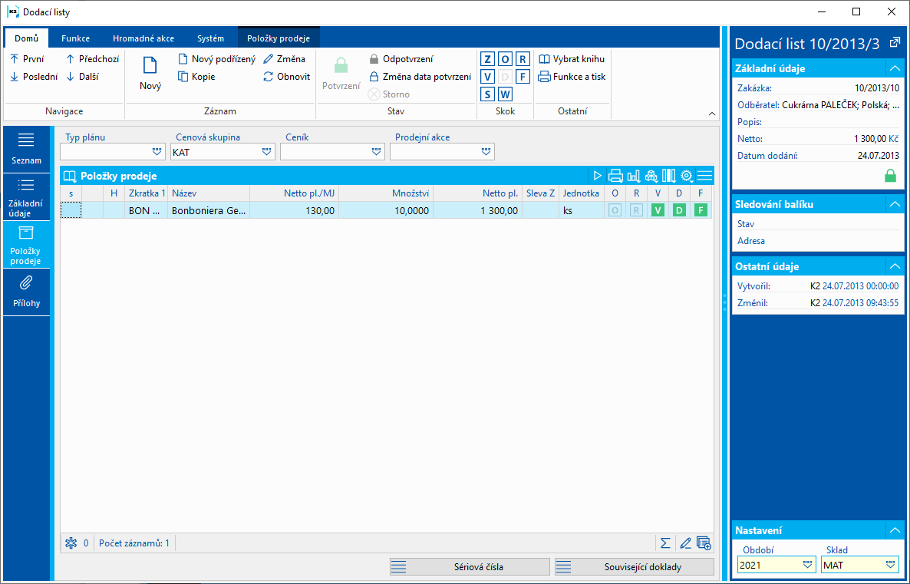Sort by the Množství column header
Viewport: 910px width, 584px height.
click(386, 193)
